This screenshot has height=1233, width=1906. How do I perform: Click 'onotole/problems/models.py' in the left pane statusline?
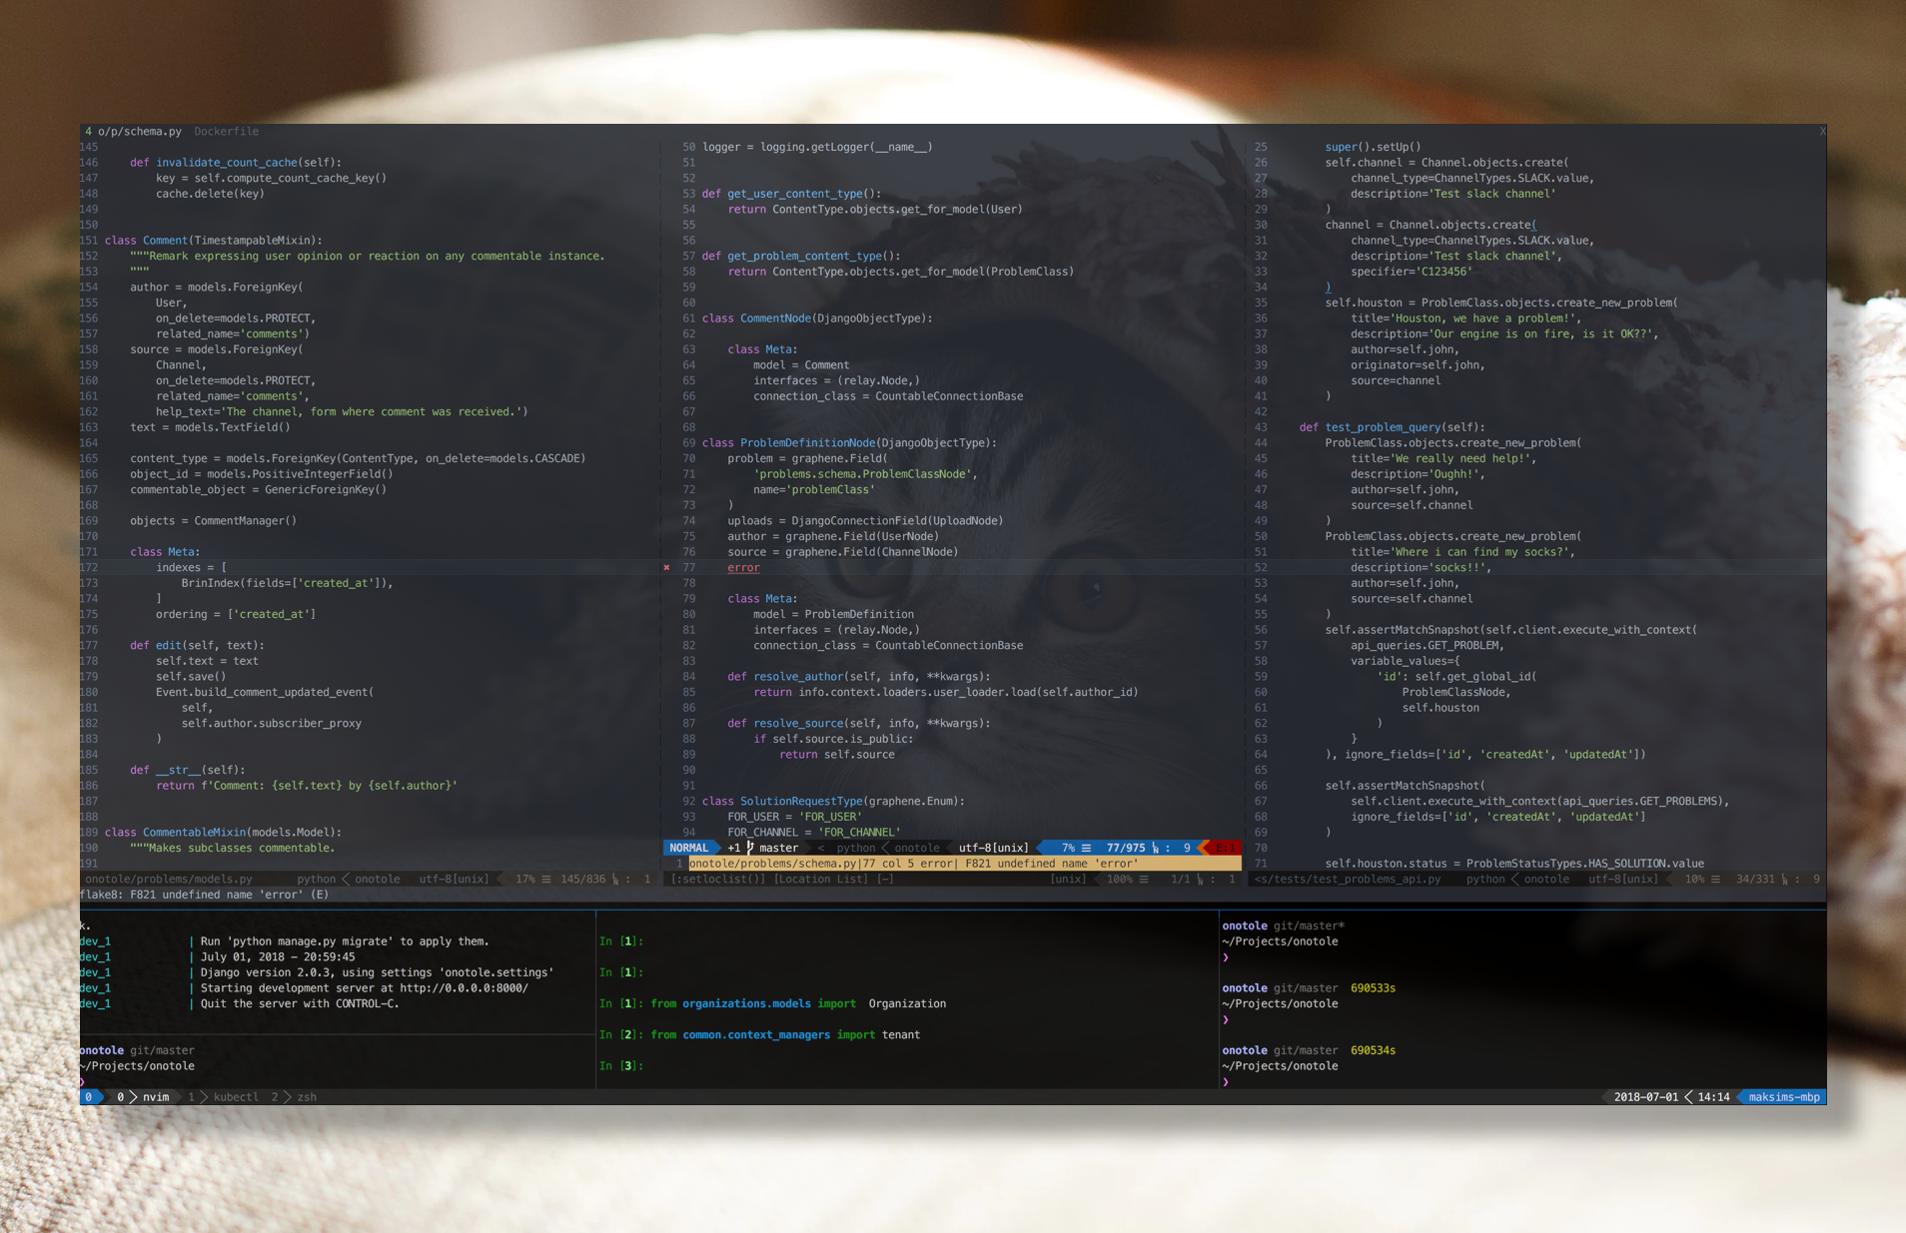tap(169, 880)
